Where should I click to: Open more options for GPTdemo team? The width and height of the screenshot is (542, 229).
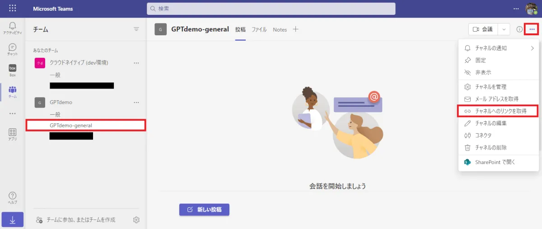[x=136, y=103]
